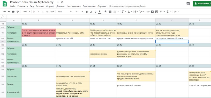The height and width of the screenshot is (98, 211).
Task: Change the text color
Action: click(100, 12)
